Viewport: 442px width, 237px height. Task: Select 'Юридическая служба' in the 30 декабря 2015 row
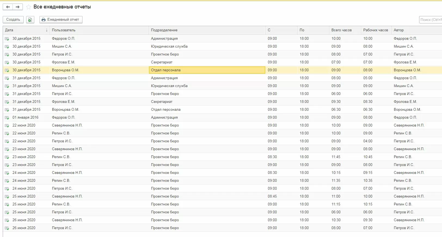169,47
